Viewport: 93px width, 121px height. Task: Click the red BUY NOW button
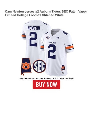(46, 84)
